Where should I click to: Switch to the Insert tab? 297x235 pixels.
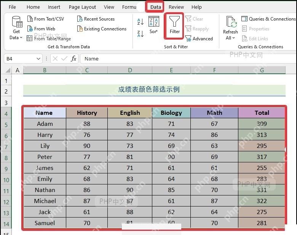point(54,7)
